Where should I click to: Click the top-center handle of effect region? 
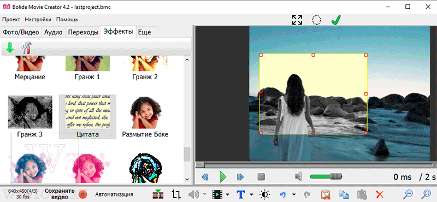coord(313,55)
